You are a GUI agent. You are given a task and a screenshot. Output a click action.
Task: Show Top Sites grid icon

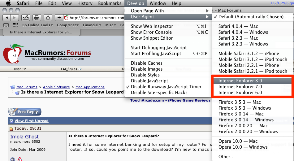coord(15,25)
